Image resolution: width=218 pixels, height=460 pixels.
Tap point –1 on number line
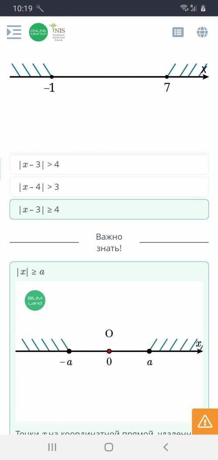[x=51, y=77]
